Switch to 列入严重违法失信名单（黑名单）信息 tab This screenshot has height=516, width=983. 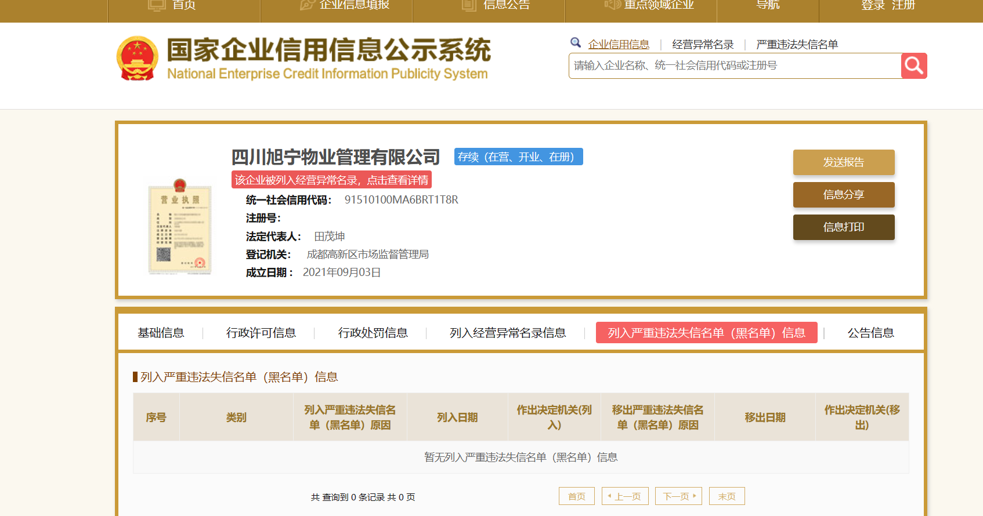(707, 333)
